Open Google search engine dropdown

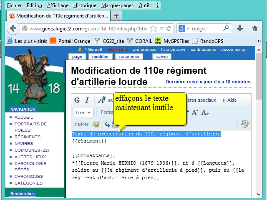[x=184, y=29]
